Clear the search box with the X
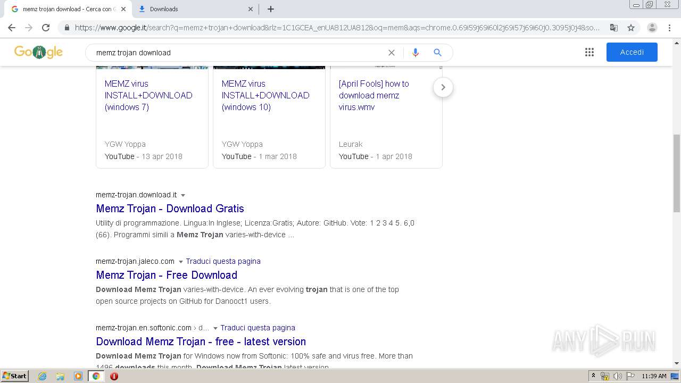Image resolution: width=681 pixels, height=383 pixels. pos(392,53)
